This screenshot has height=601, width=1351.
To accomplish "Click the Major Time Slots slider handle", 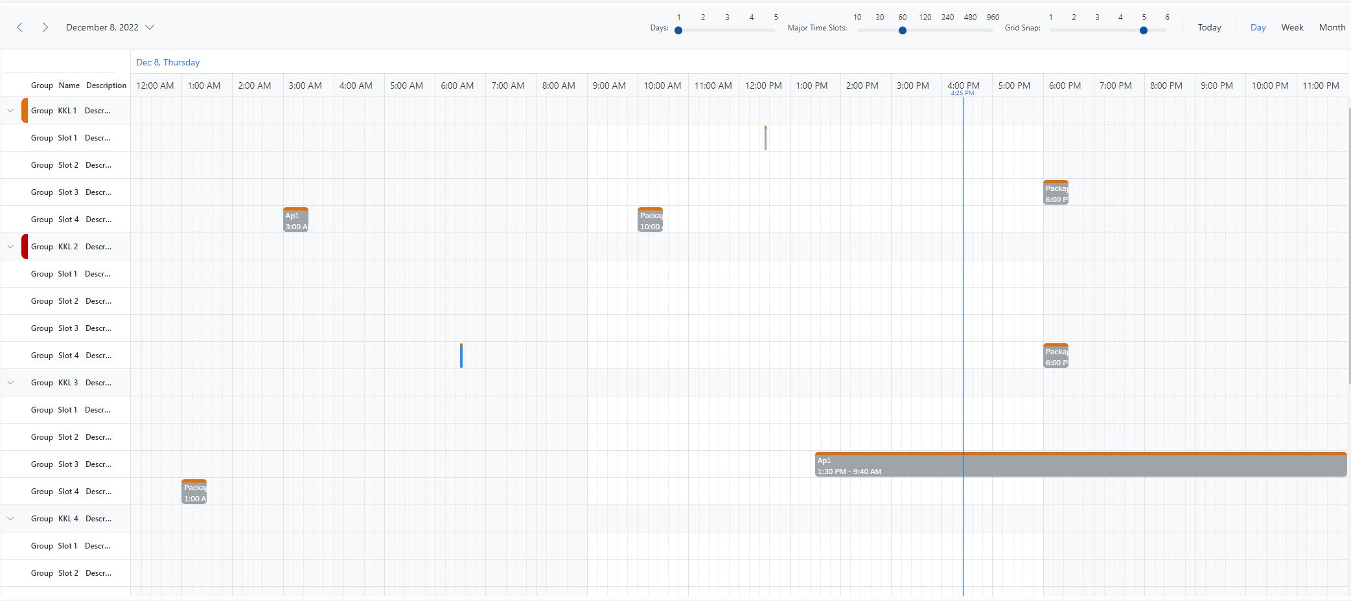I will point(903,30).
